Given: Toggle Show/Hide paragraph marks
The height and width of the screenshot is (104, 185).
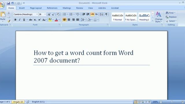Looking at the screenshot, I should click(x=106, y=14).
